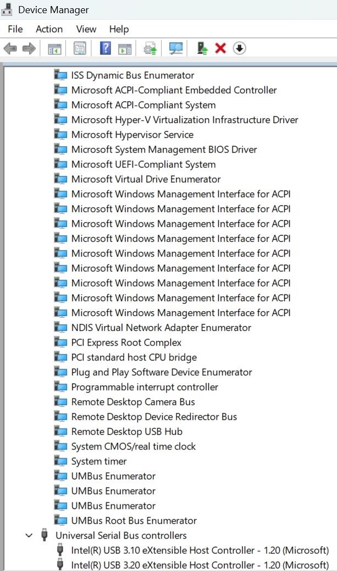Click Scan for hardware changes monitor icon
The height and width of the screenshot is (571, 337).
[176, 48]
